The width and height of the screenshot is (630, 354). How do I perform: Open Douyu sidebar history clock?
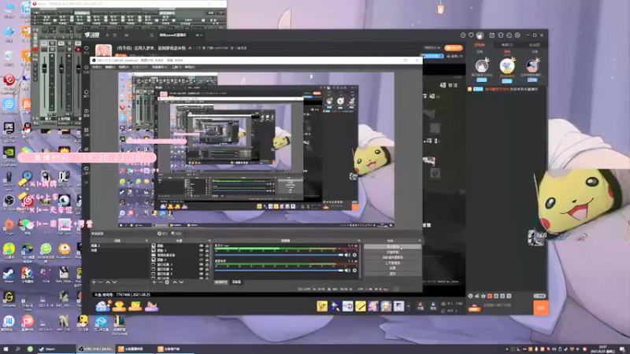click(87, 68)
